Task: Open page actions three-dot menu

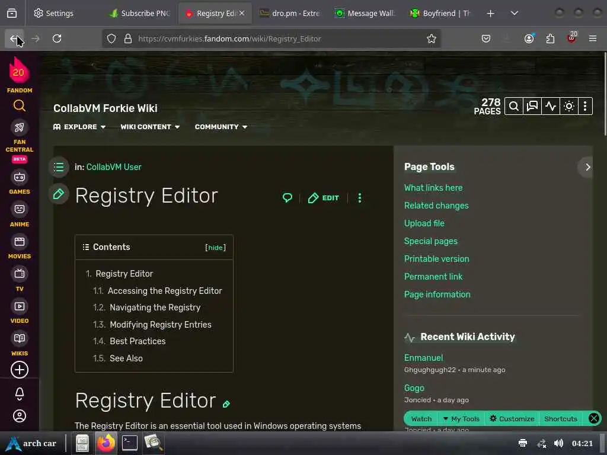Action: (x=360, y=198)
